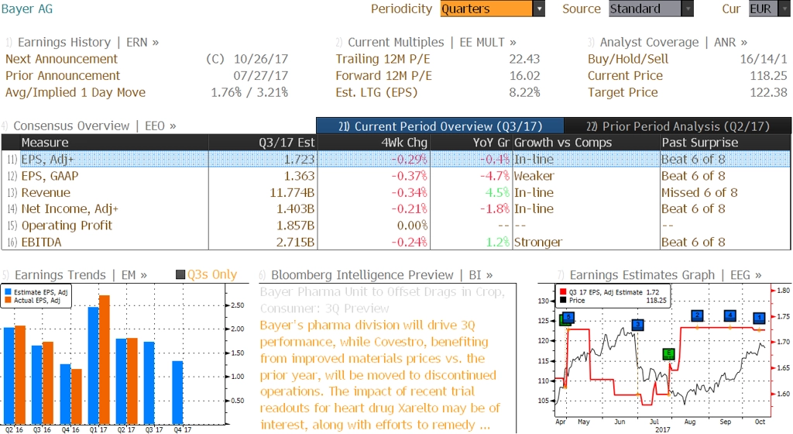This screenshot has width=793, height=434.
Task: Select the EPS, Adj+ row
Action: pos(396,159)
